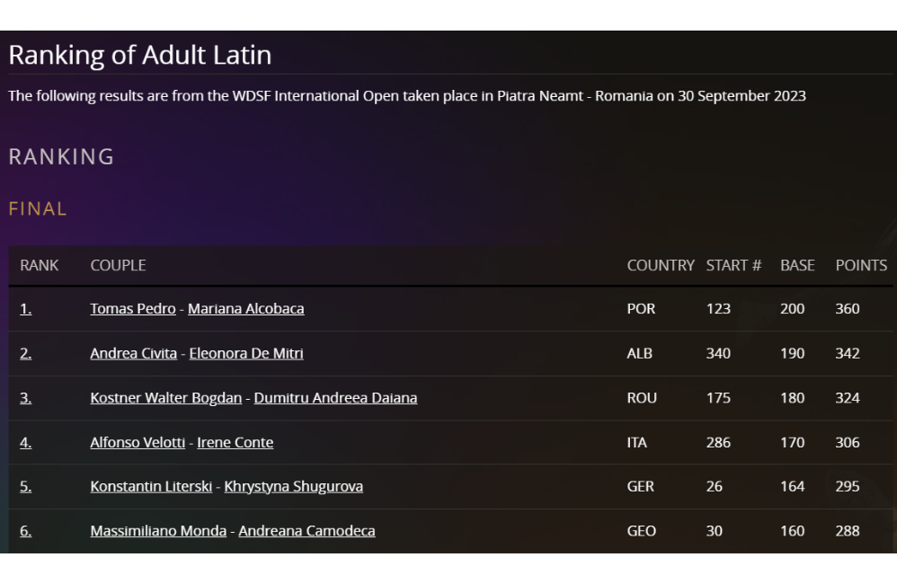Click the POINTS column header
Screen dimensions: 897x584
pyautogui.click(x=861, y=265)
